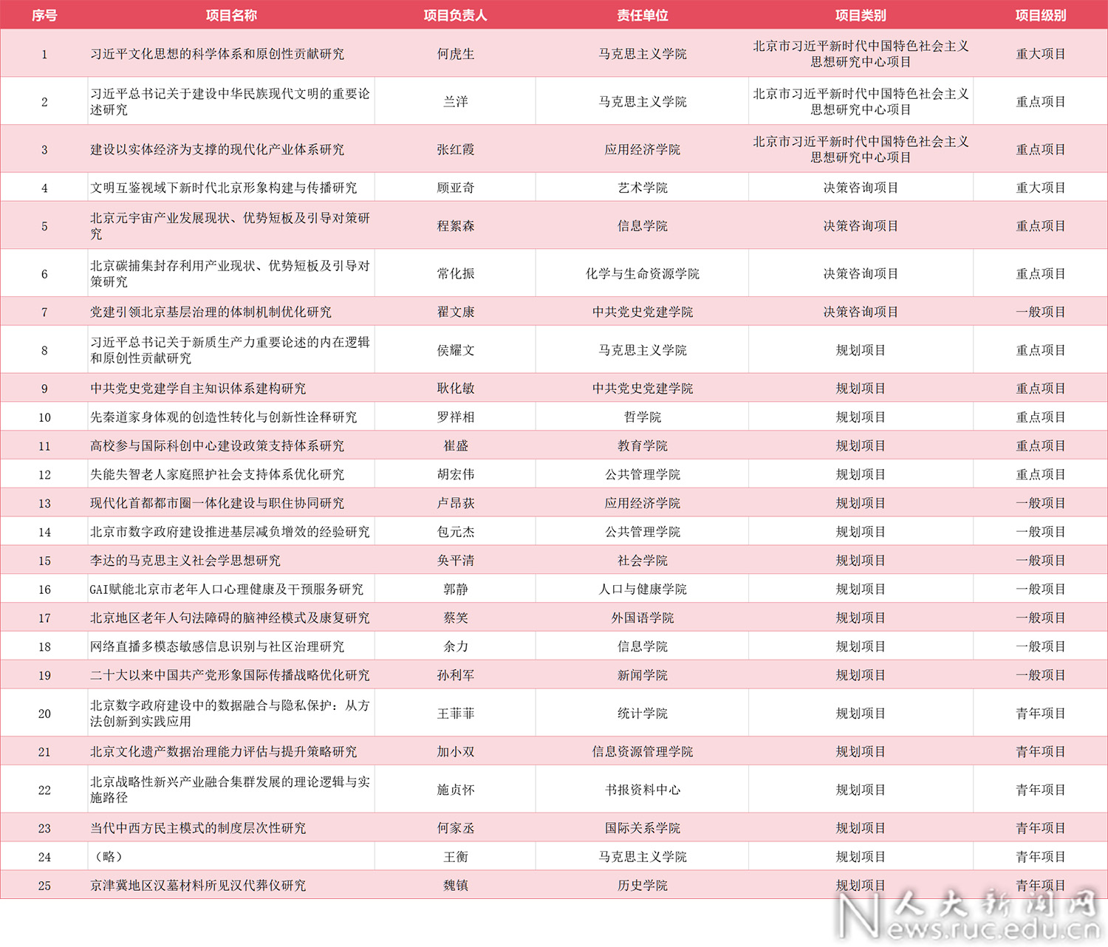The height and width of the screenshot is (947, 1108).
Task: Click the 责任单位 column header
Action: tap(642, 16)
